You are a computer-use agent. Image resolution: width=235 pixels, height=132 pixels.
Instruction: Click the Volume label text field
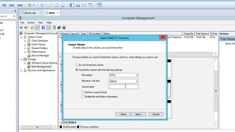[123, 87]
